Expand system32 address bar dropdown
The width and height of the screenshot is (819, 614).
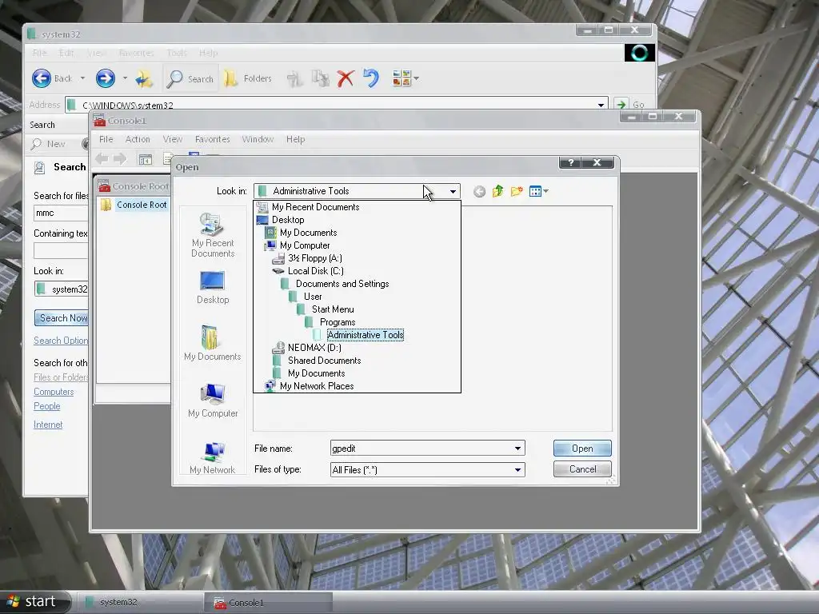601,105
